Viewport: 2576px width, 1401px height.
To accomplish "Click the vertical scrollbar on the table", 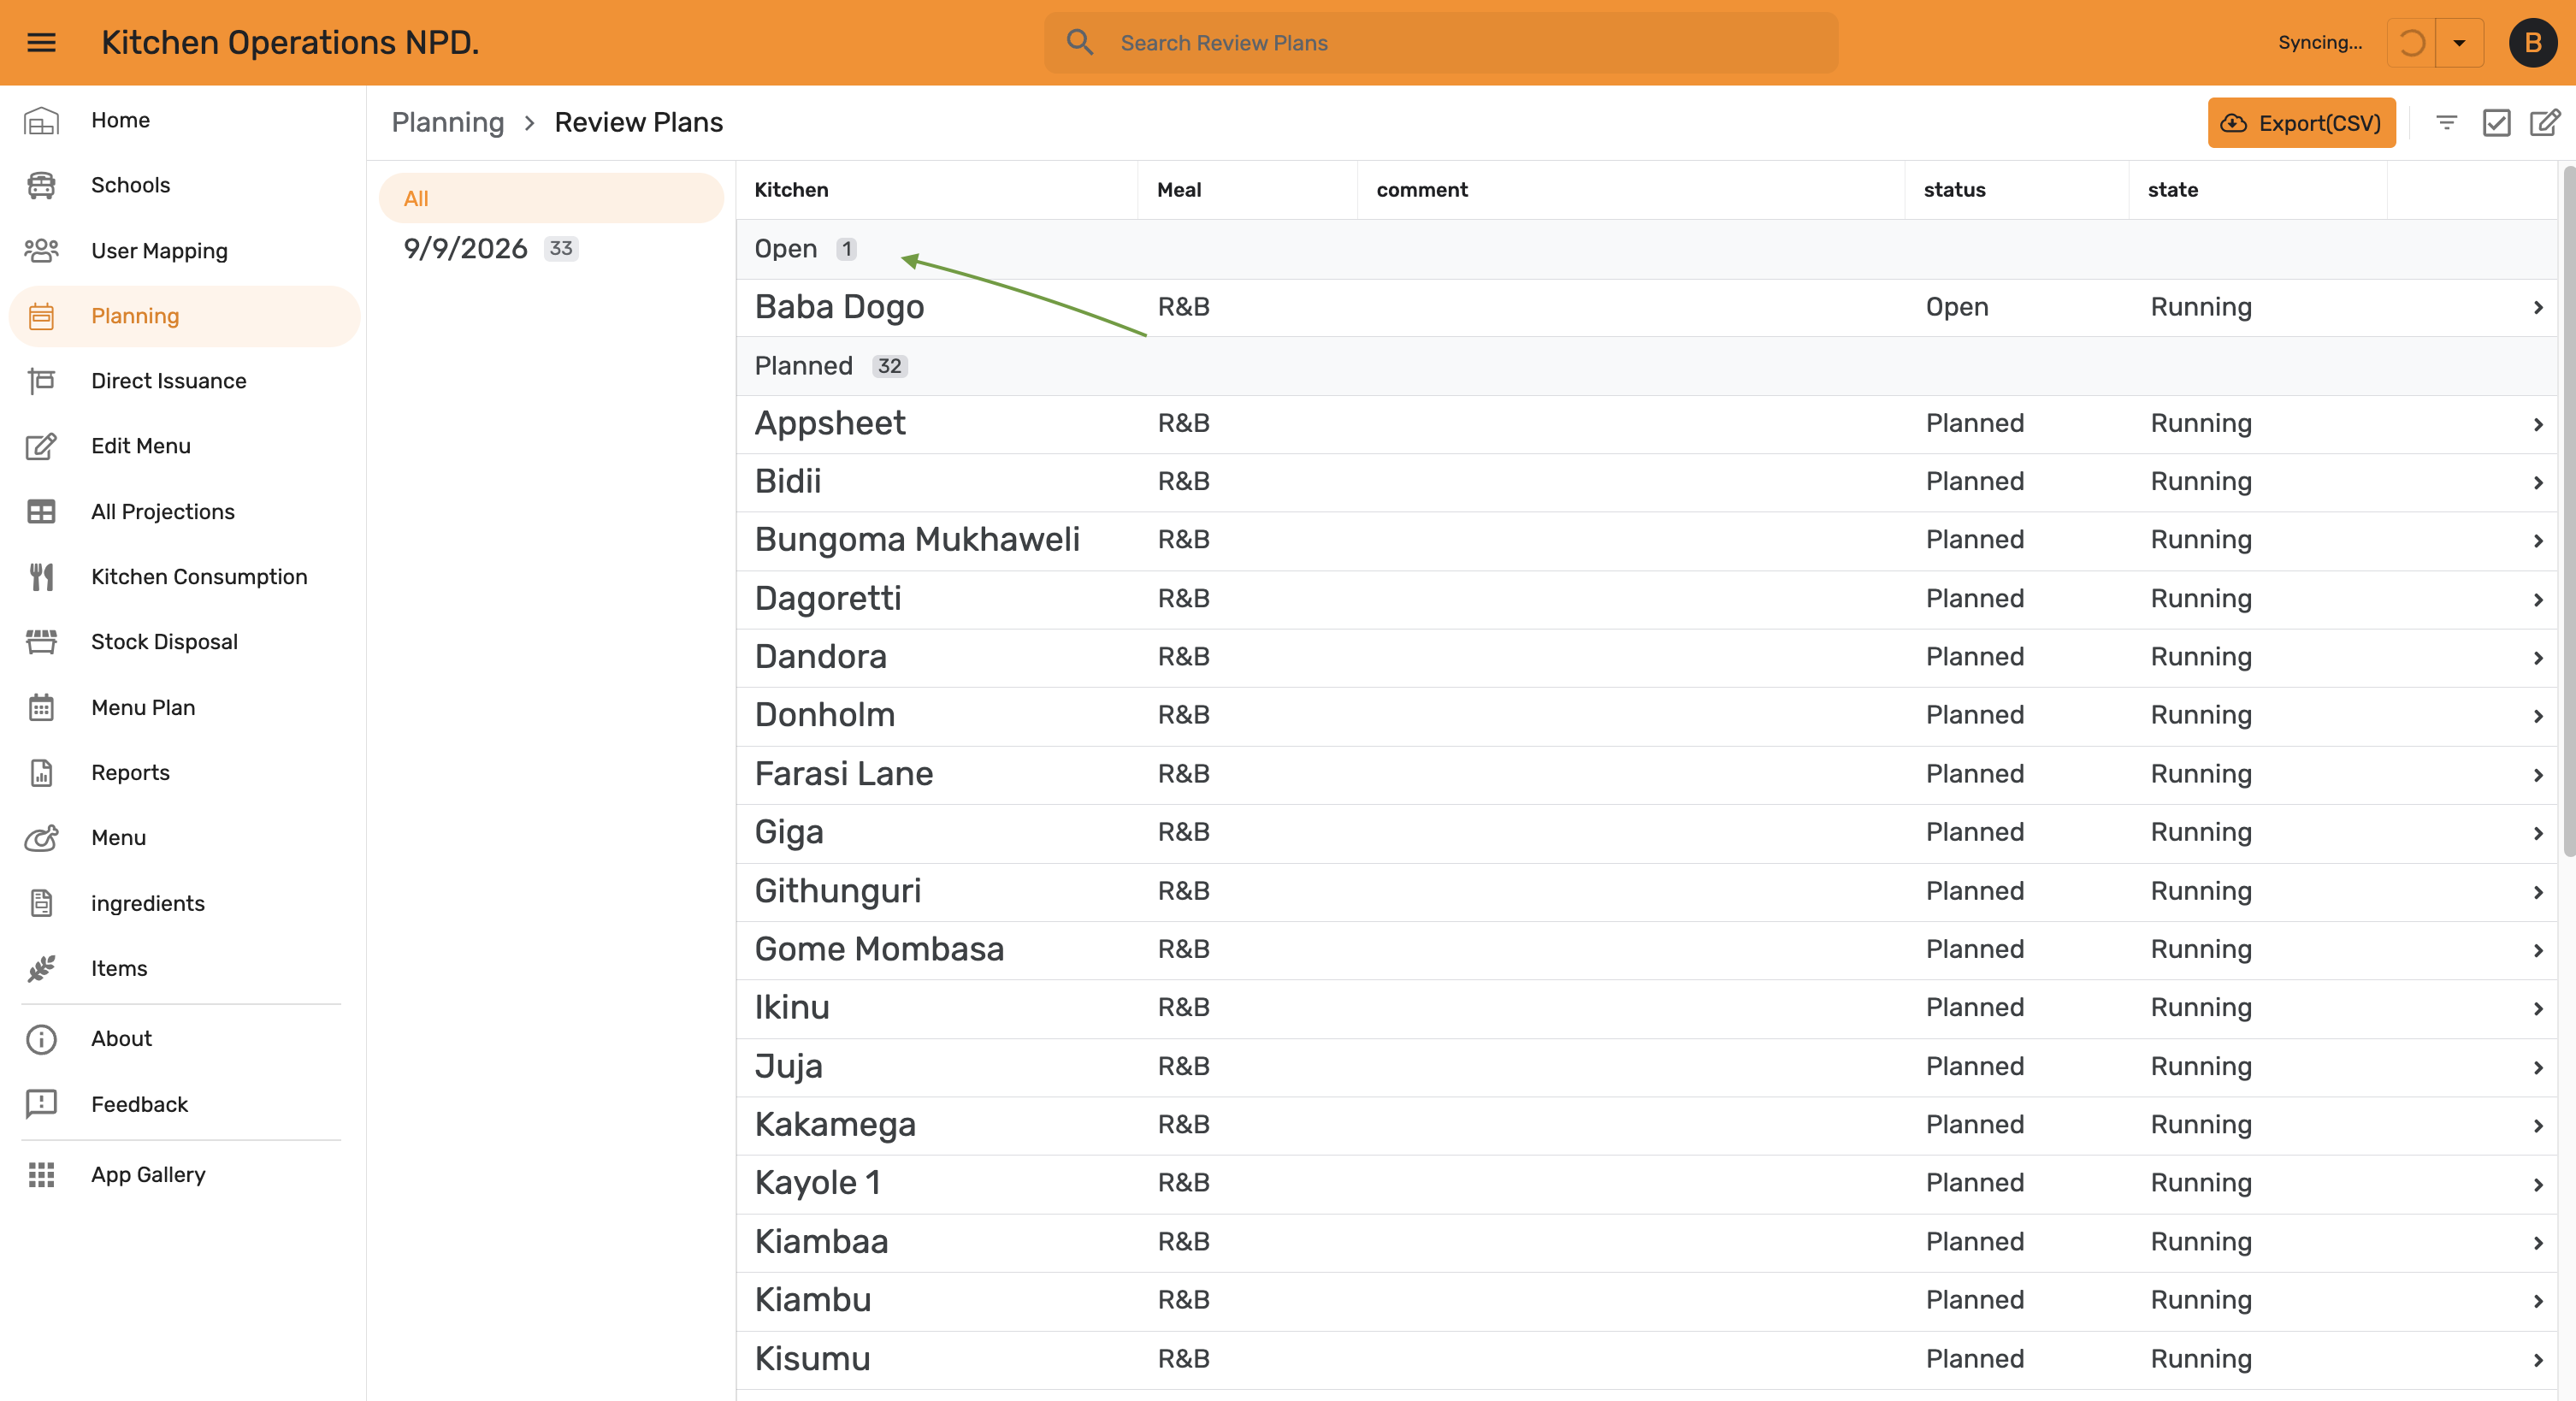I will (2567, 510).
